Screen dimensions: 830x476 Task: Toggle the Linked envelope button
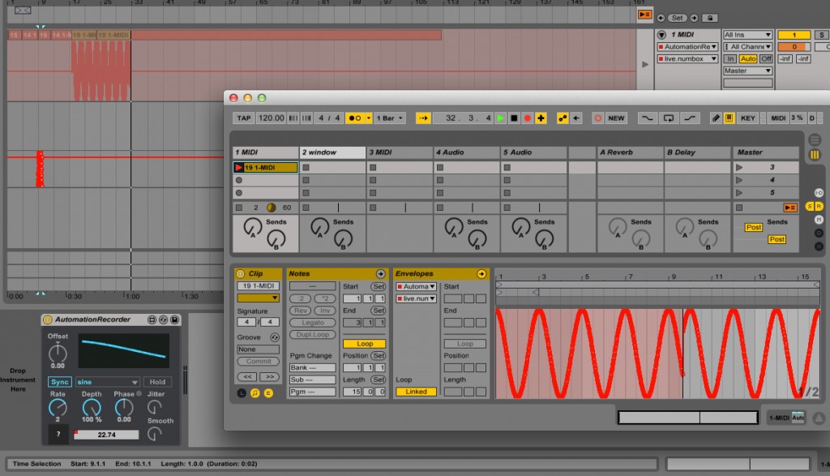tap(416, 392)
